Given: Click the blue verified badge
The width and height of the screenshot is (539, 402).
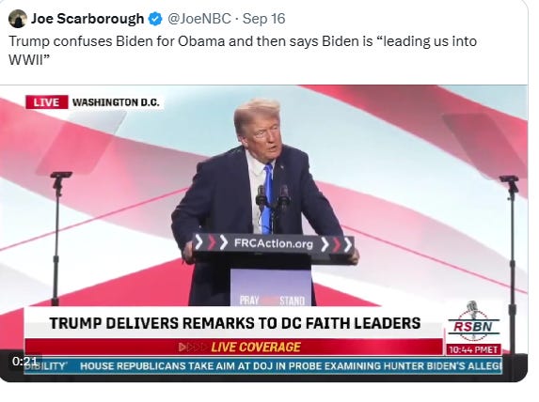Looking at the screenshot, I should pos(155,19).
